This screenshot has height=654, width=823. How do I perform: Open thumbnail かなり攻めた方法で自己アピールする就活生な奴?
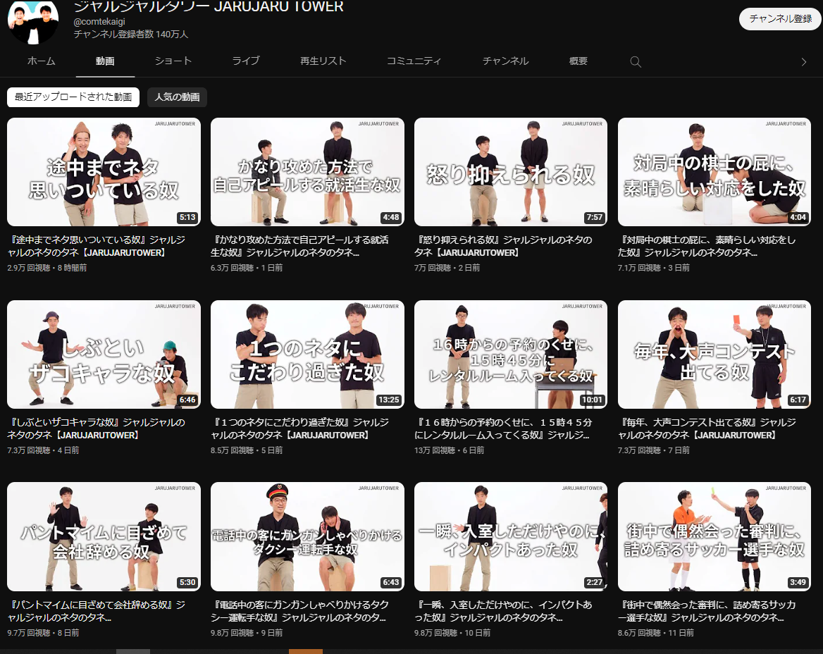(x=307, y=172)
